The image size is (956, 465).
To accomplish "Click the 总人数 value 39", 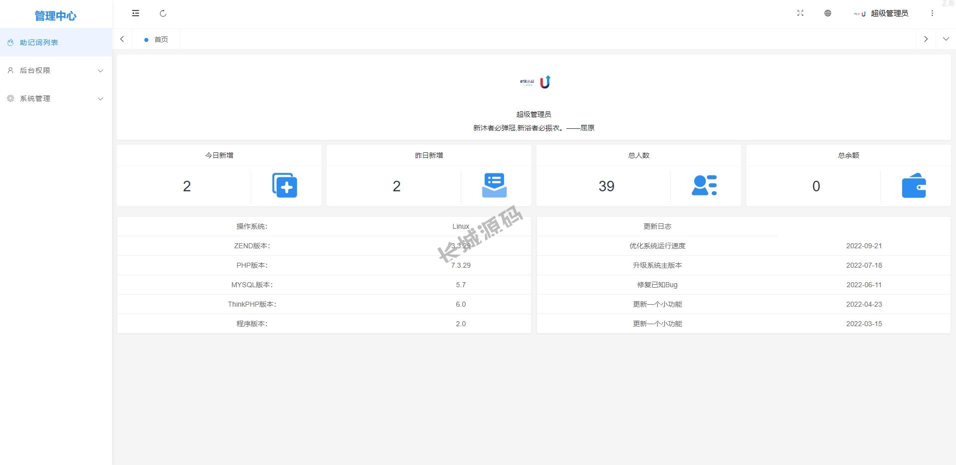I will pos(606,186).
